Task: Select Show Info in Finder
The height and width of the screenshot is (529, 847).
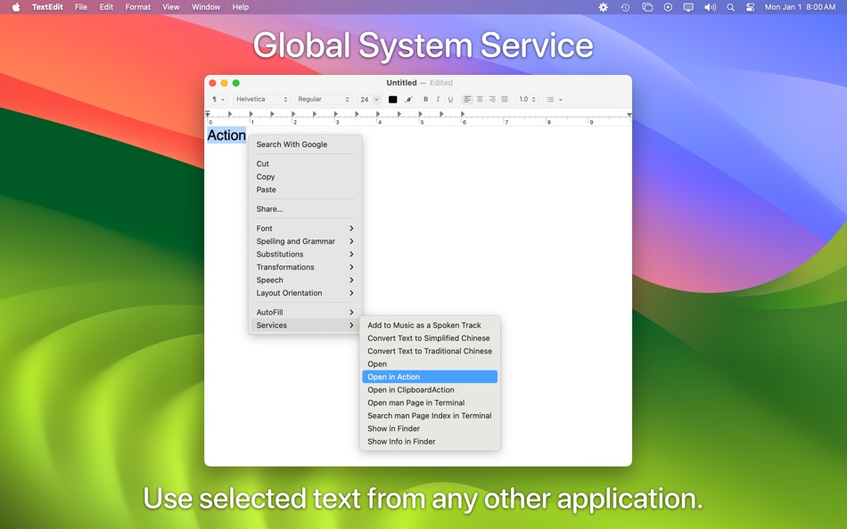Action: [x=430, y=442]
